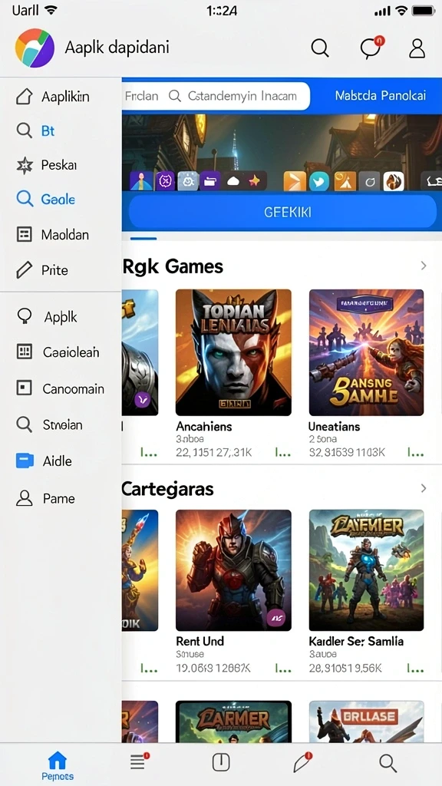Viewport: 442px width, 786px height.
Task: Click the Rent Und title text
Action: [x=200, y=641]
